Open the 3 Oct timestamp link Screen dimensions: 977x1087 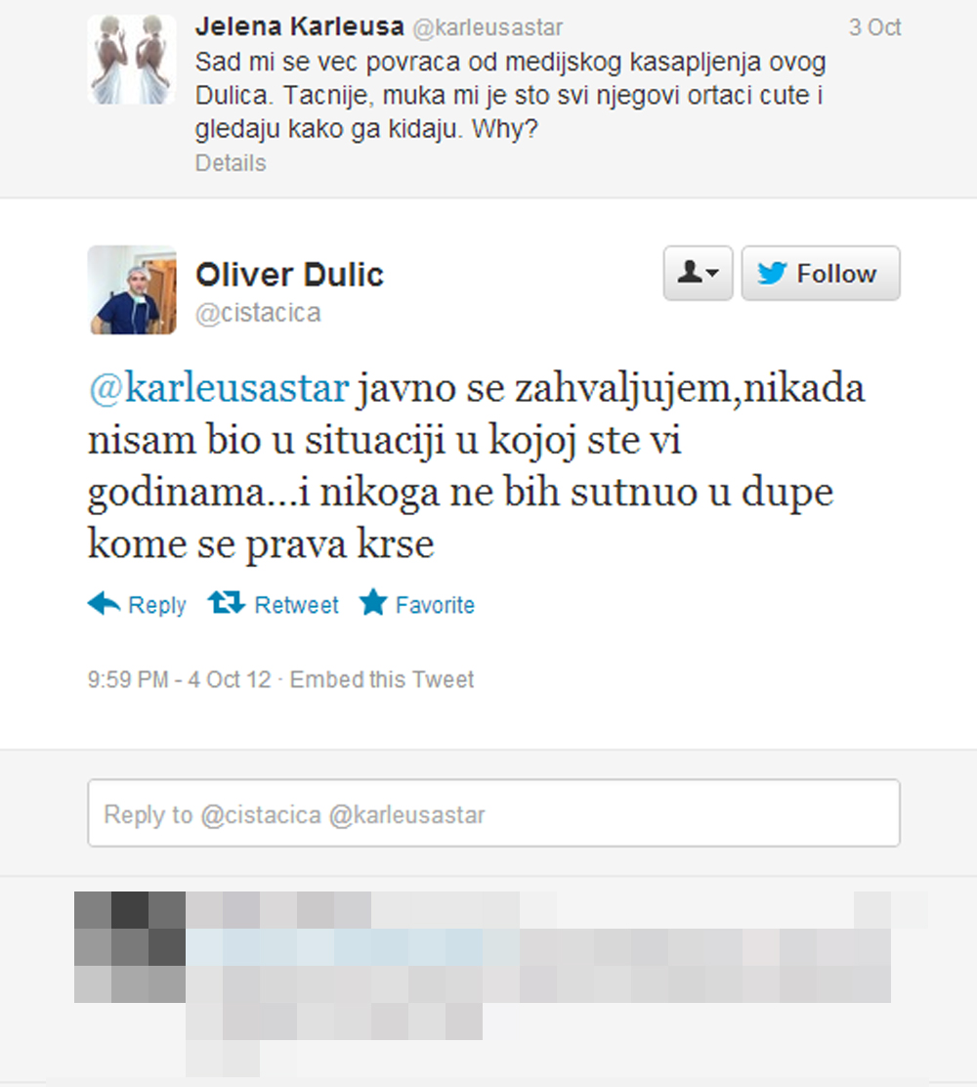click(874, 27)
